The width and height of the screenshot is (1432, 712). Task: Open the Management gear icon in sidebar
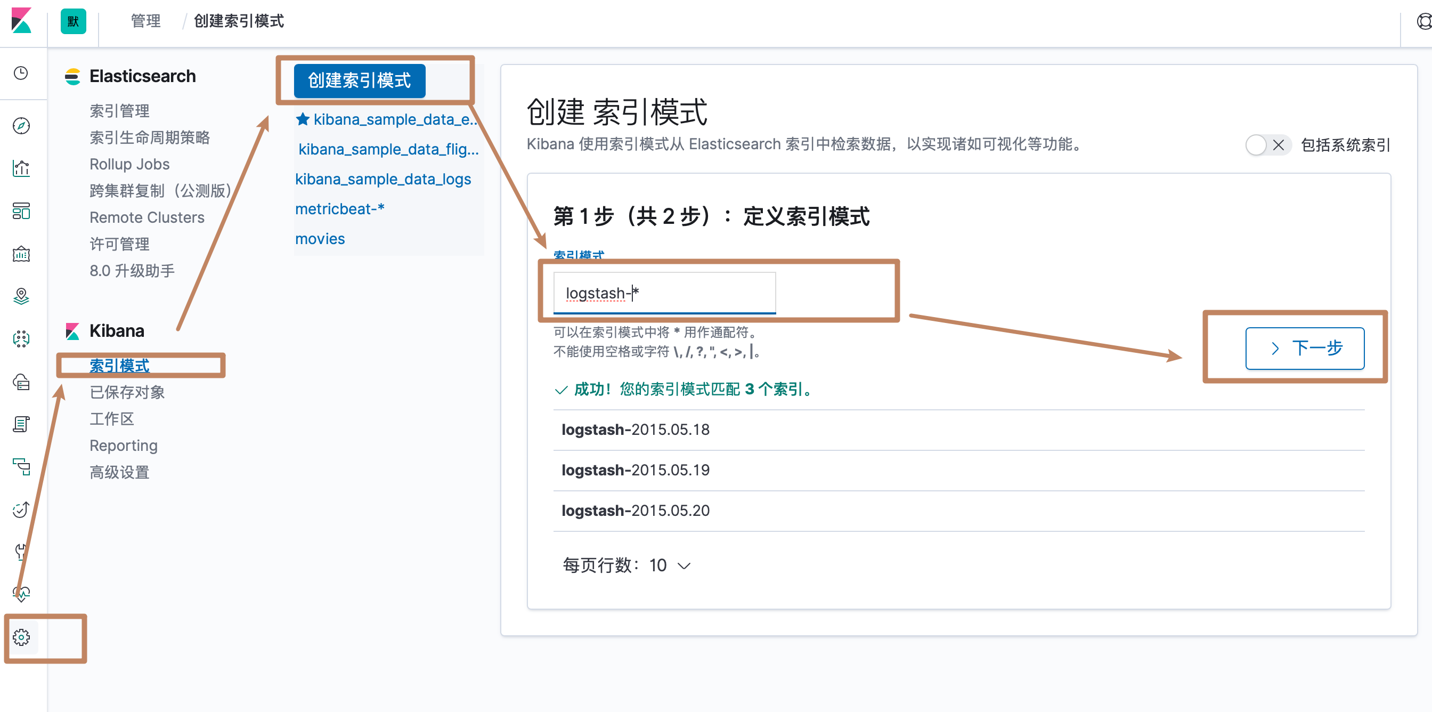click(x=21, y=637)
